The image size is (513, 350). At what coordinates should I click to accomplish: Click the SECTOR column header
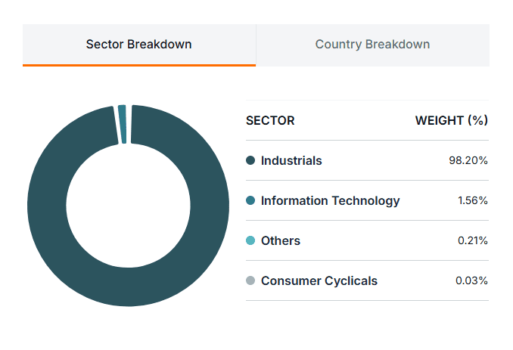click(270, 121)
